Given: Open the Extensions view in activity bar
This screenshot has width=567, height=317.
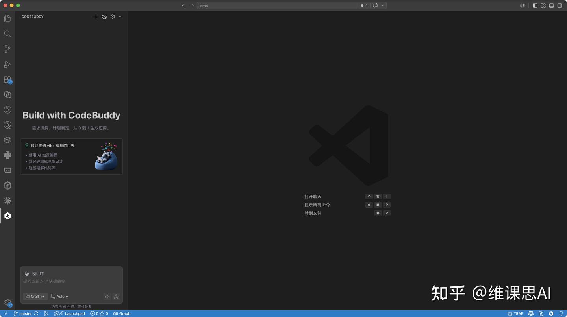Looking at the screenshot, I should [x=7, y=79].
